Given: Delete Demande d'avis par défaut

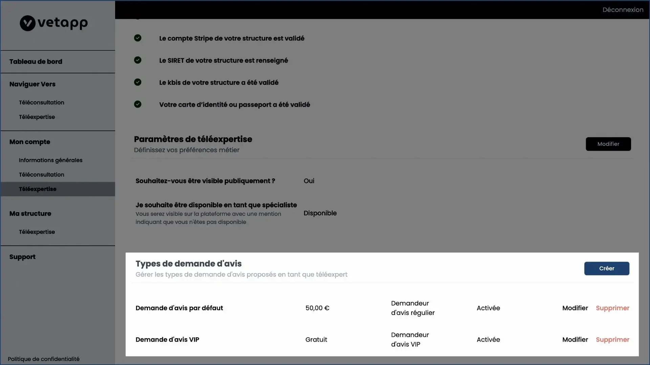Looking at the screenshot, I should click(612, 308).
